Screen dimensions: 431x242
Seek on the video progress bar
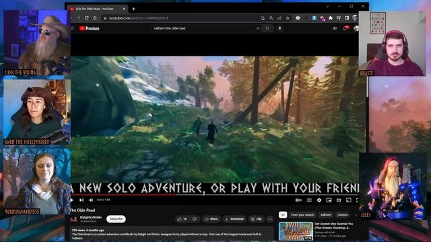[x=214, y=195]
